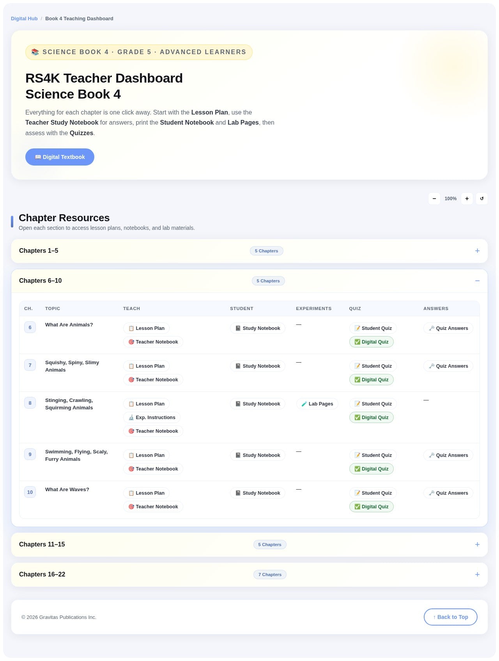Click the Back to Top button
Viewport: 499px width, 661px height.
[x=451, y=617]
